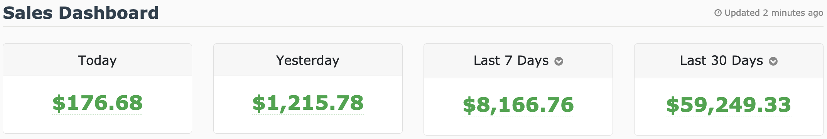
Task: Click gray header strip left of Last 7 Days
Action: (x=448, y=61)
